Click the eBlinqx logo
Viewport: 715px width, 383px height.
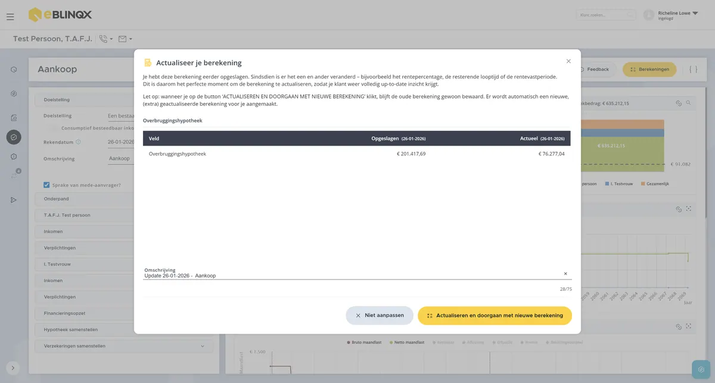60,14
